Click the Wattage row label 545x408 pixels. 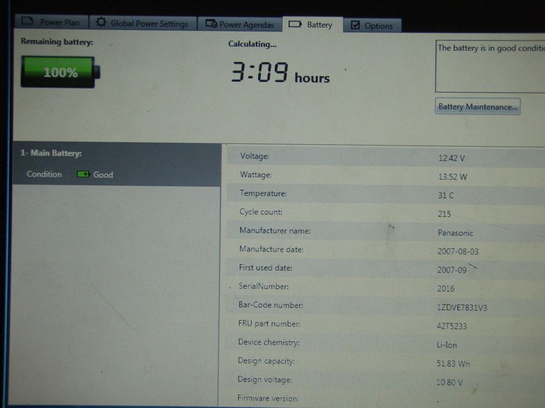click(255, 174)
